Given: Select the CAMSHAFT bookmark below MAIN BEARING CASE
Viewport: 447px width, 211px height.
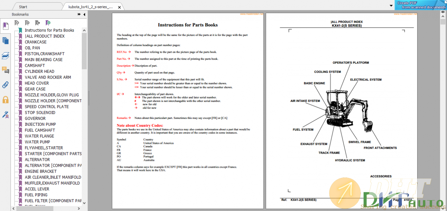Looking at the screenshot, I should click(35, 65).
